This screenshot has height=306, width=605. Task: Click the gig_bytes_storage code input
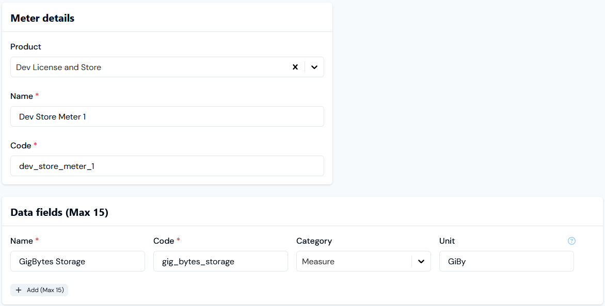click(x=220, y=261)
